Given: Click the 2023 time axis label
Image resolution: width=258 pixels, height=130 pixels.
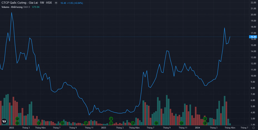Looking at the screenshot, I should click(104, 128).
